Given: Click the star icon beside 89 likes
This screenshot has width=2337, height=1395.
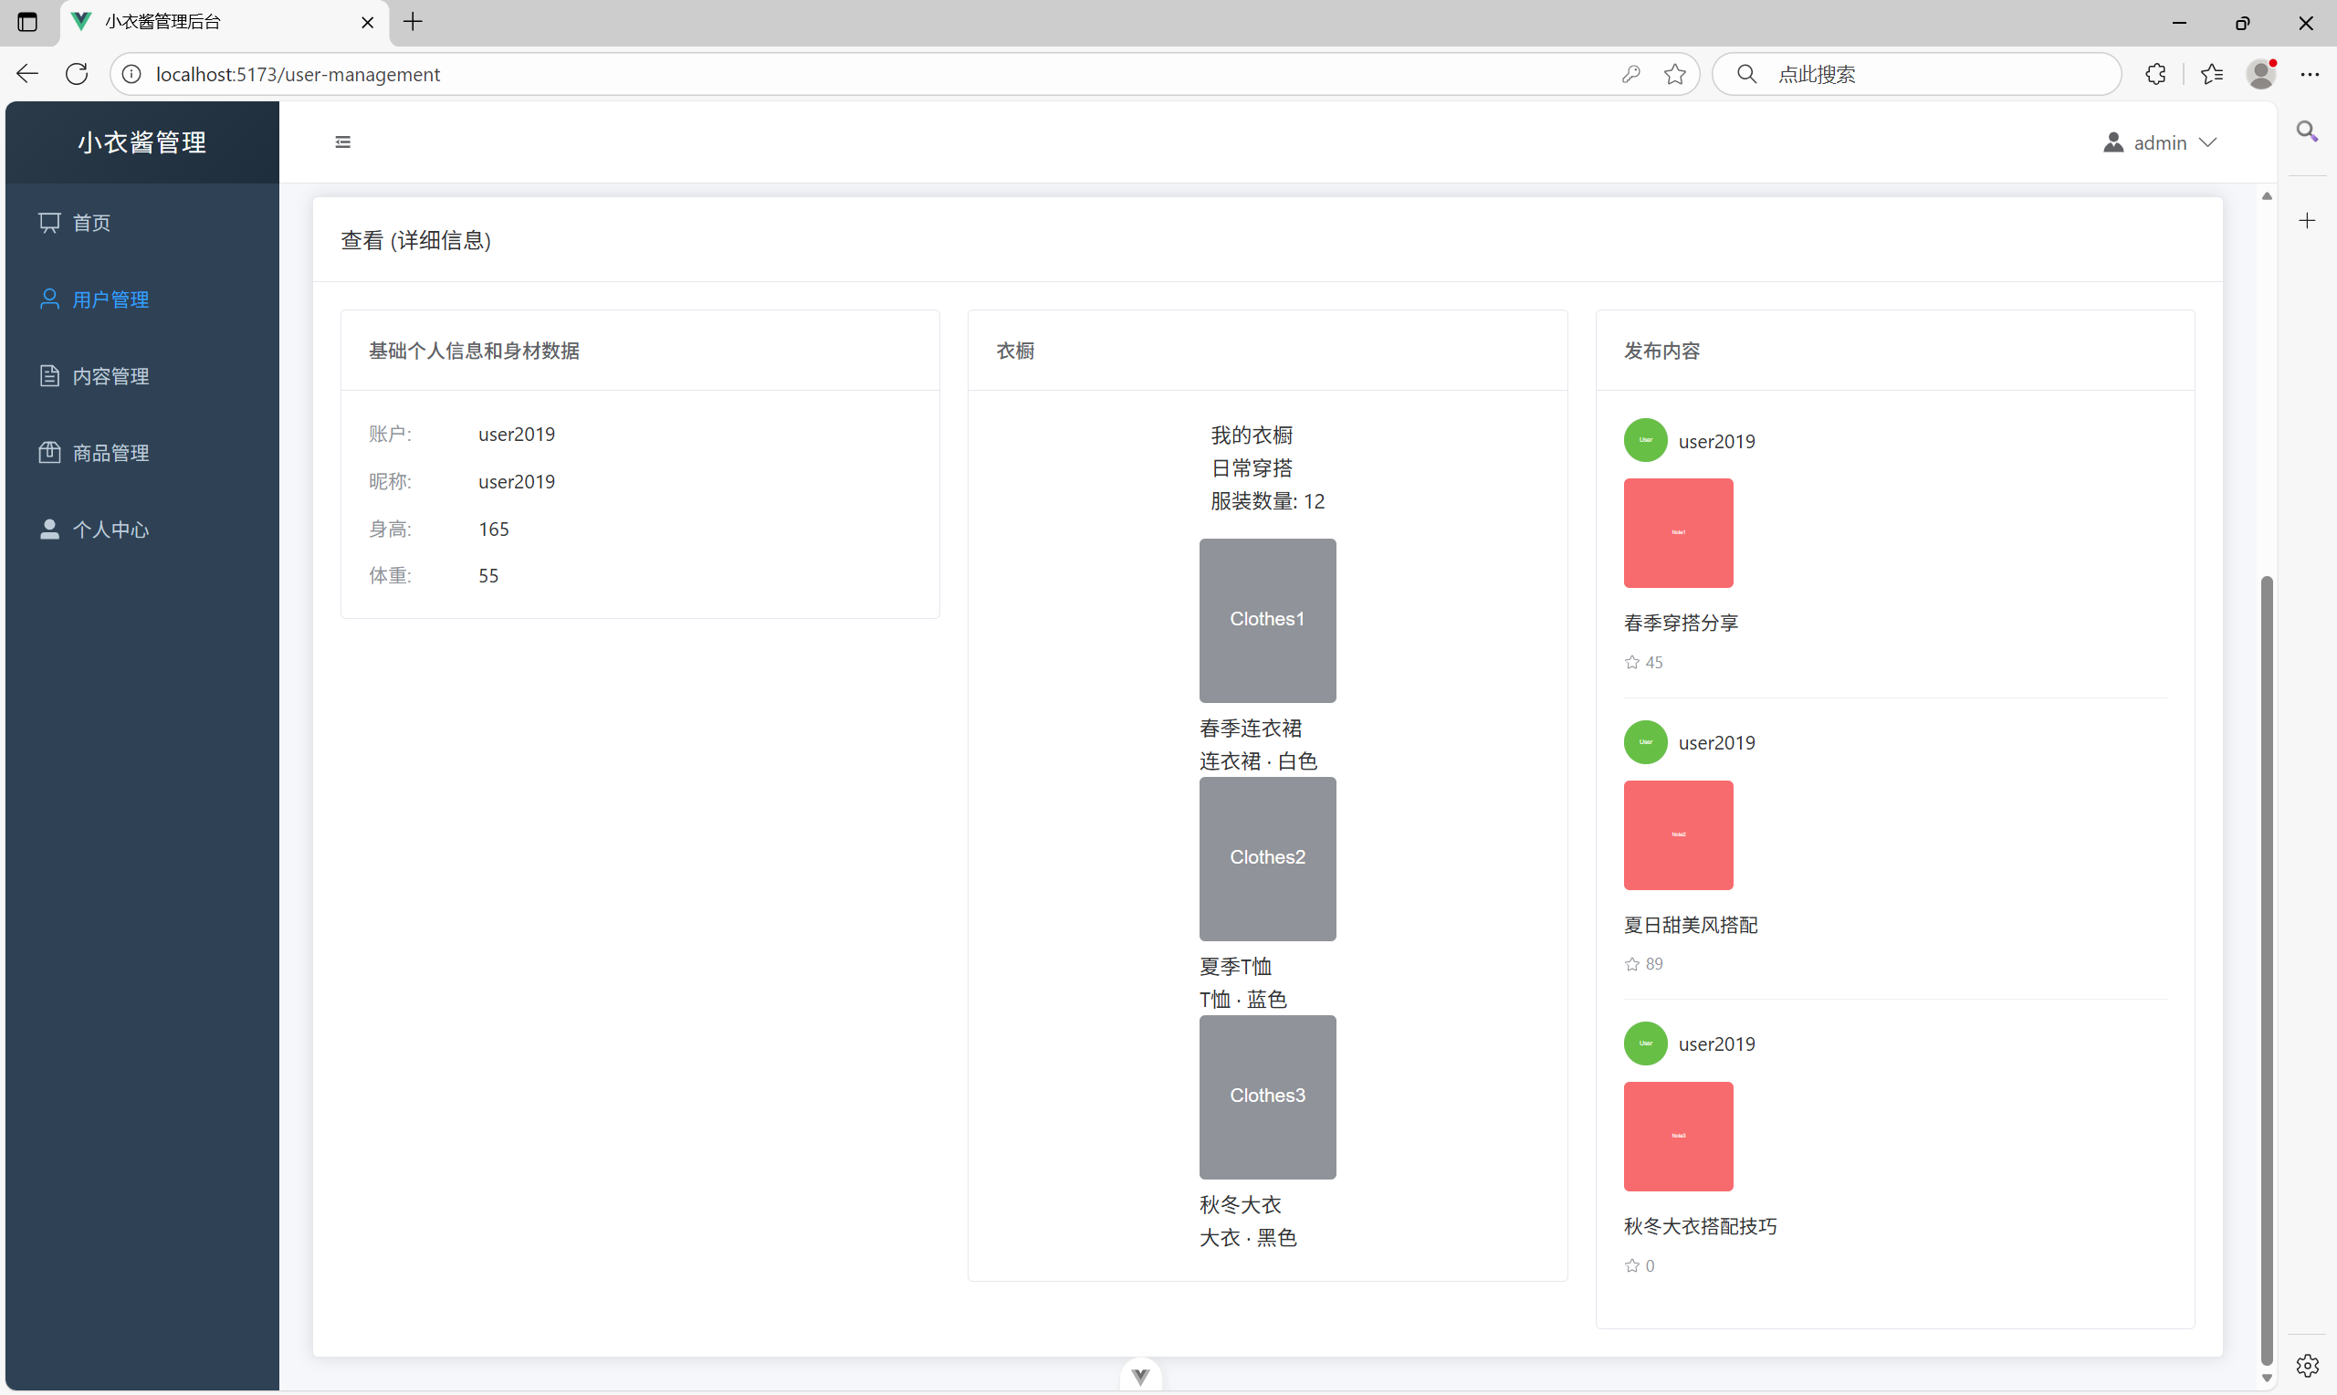Looking at the screenshot, I should click(x=1632, y=964).
